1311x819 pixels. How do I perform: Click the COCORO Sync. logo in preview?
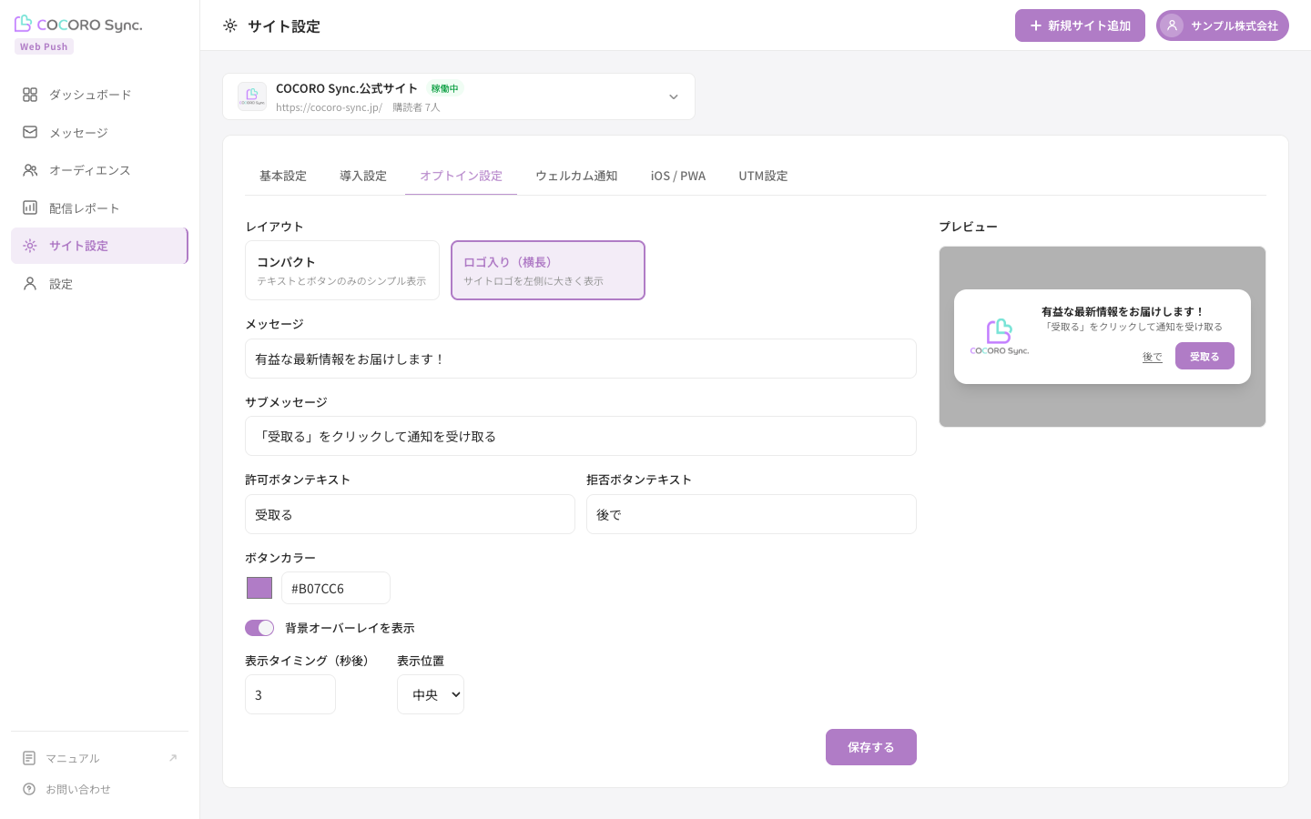[x=1000, y=337]
